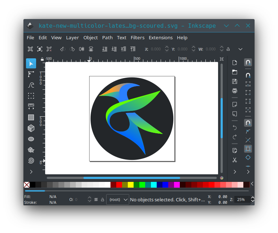This screenshot has width=278, height=233.
Task: Pick the yellow swatch in the palette
Action: 131,185
